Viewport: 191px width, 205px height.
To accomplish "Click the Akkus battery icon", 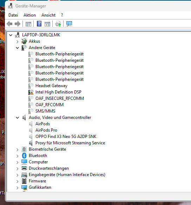I will 24,41.
